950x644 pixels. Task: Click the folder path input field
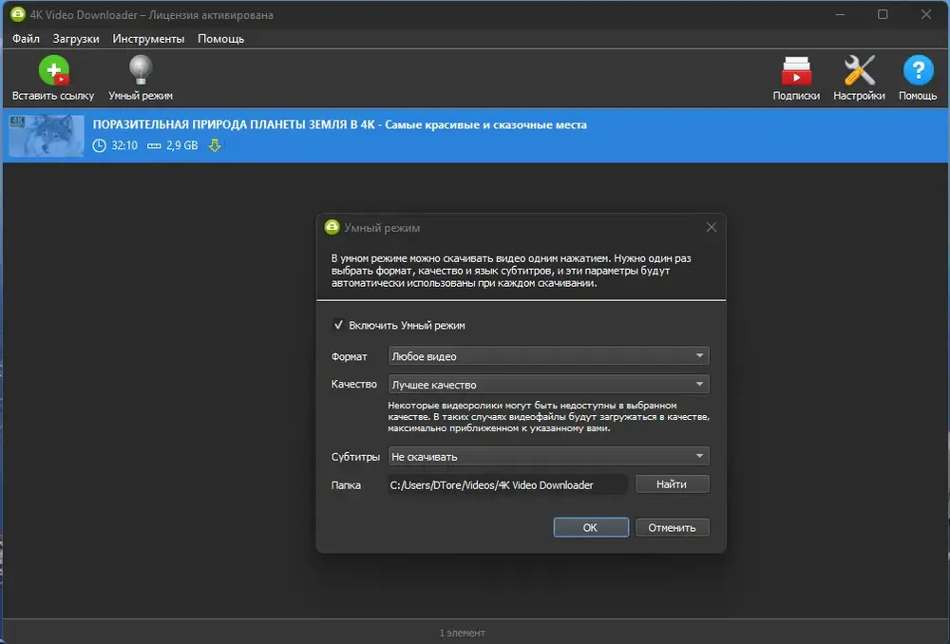pyautogui.click(x=506, y=484)
